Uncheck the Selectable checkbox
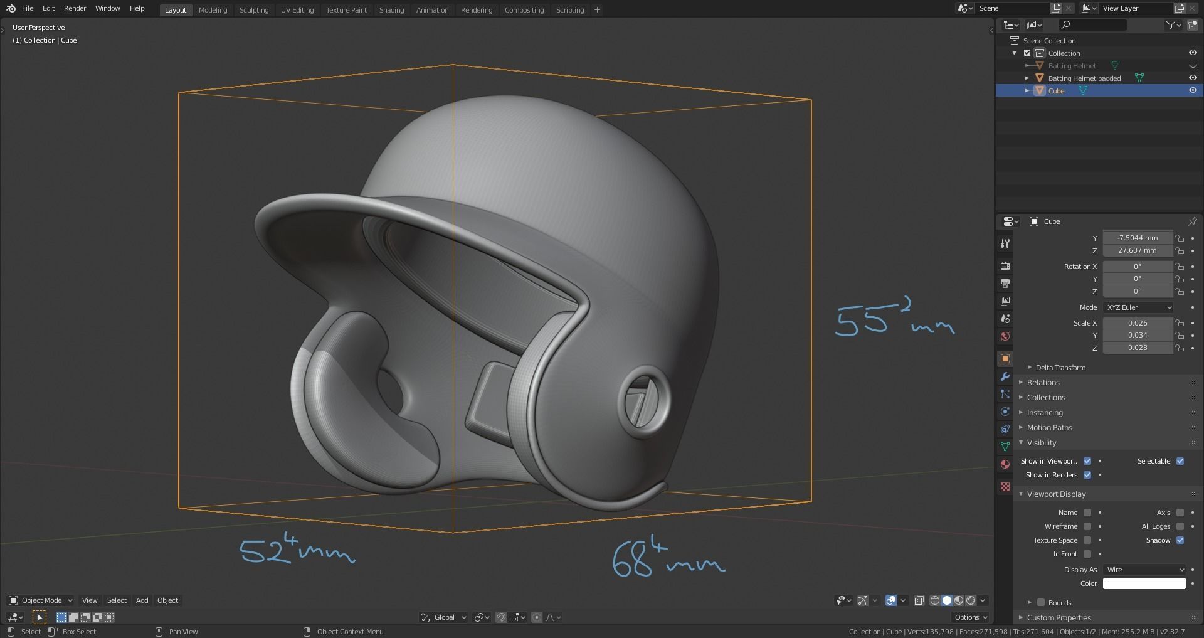Screen dimensions: 1204x638 pos(1180,461)
